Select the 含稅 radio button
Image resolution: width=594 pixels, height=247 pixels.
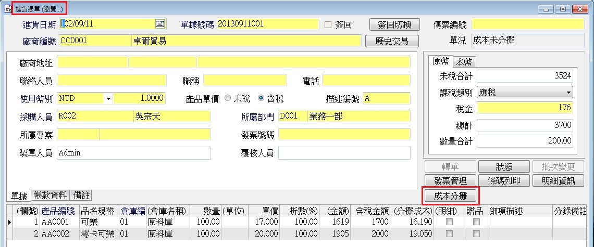point(261,98)
